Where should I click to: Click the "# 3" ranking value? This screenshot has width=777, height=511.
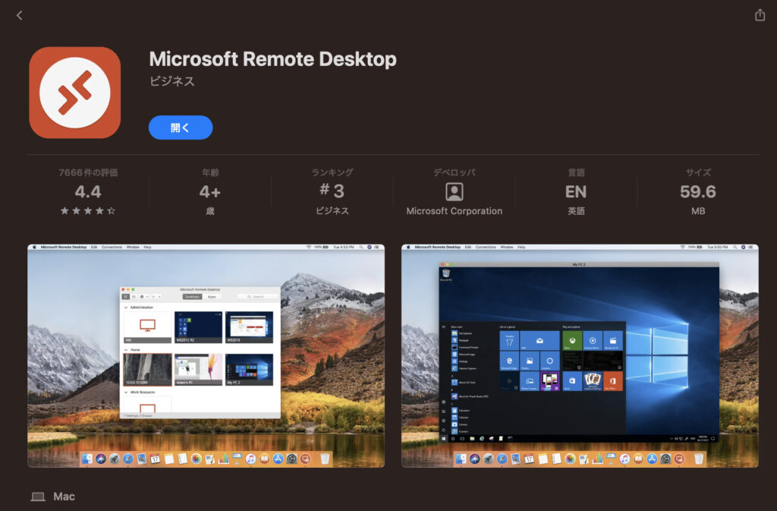click(x=332, y=191)
